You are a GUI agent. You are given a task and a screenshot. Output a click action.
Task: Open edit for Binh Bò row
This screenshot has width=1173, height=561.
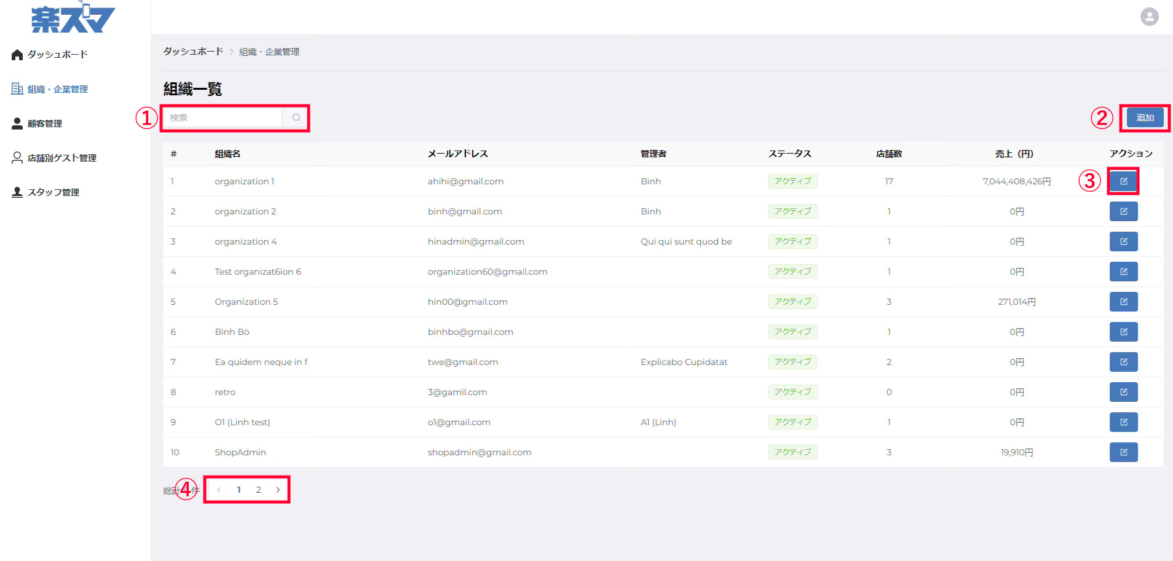coord(1123,332)
